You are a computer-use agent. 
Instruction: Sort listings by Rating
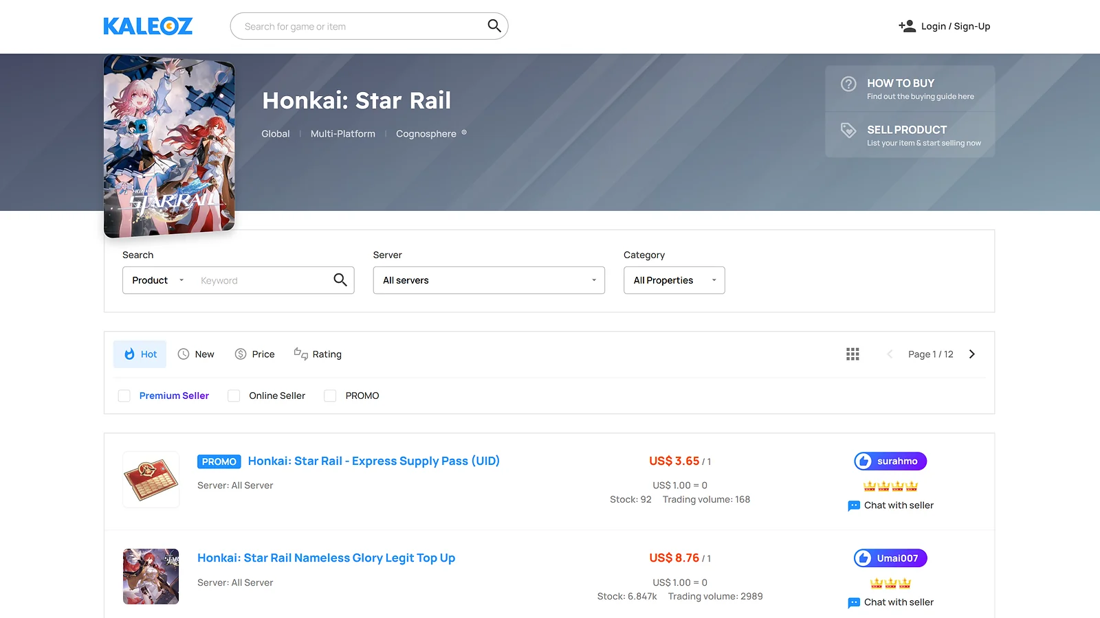point(318,354)
